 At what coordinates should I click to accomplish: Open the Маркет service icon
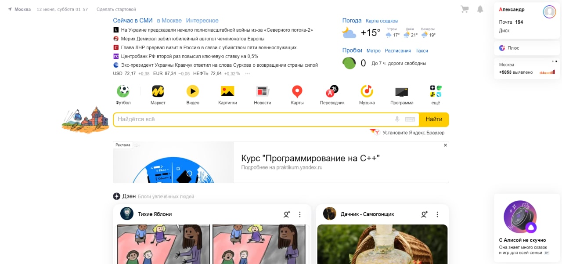coord(158,91)
